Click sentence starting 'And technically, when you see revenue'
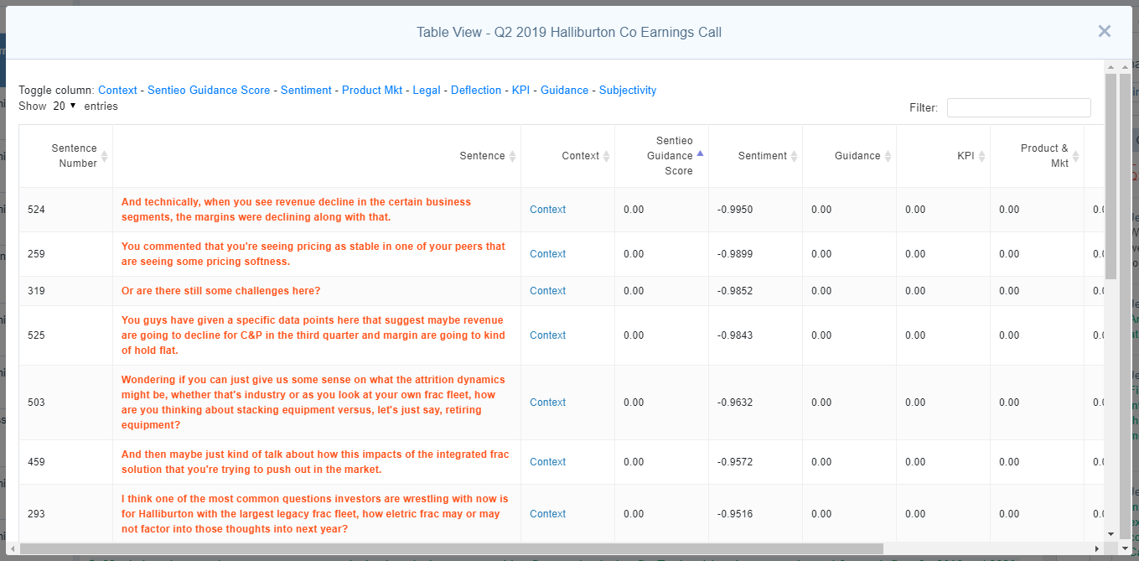This screenshot has width=1139, height=561. 296,210
